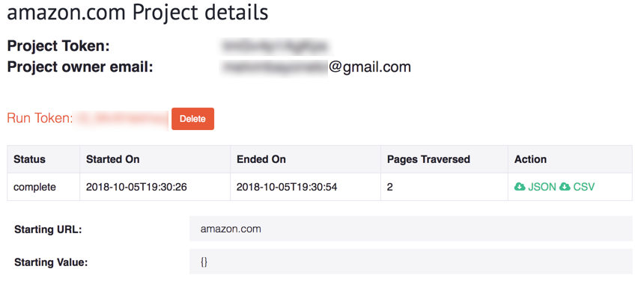Viewport: 644px width, 284px height.
Task: Click the orange Run Token label
Action: point(40,118)
